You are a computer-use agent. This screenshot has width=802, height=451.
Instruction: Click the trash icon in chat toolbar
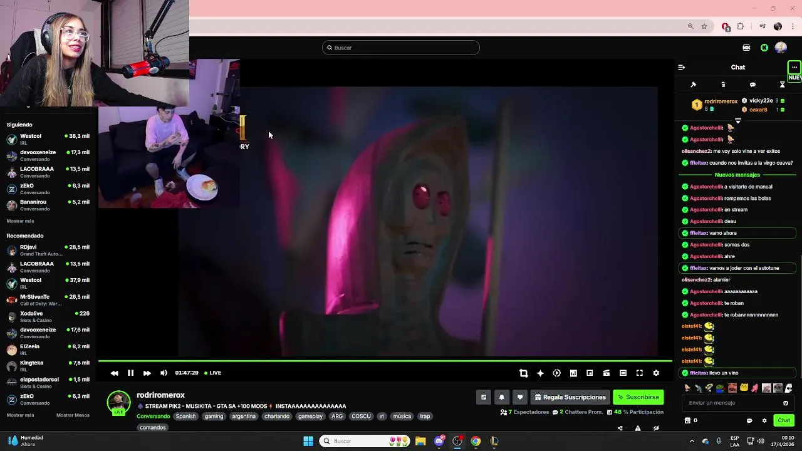click(x=723, y=85)
